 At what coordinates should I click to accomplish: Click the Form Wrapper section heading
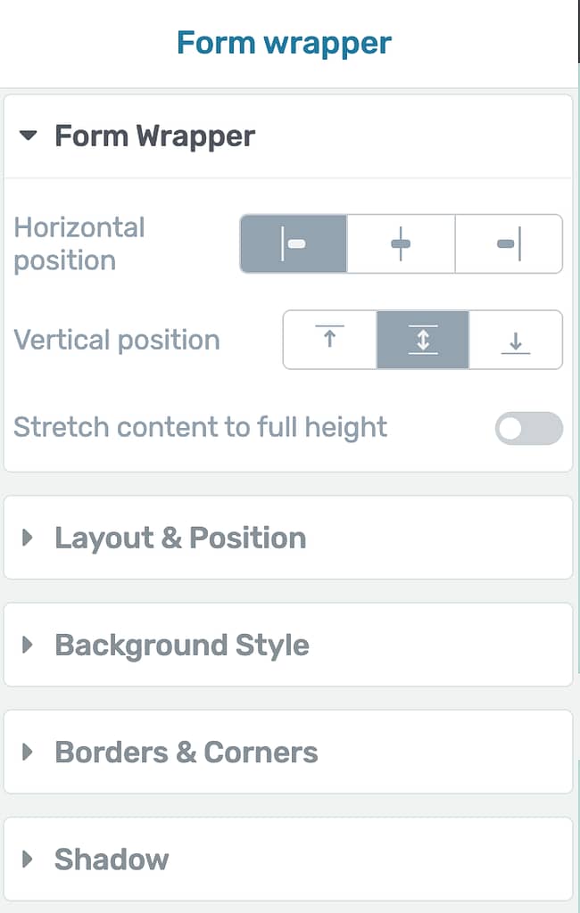coord(155,136)
